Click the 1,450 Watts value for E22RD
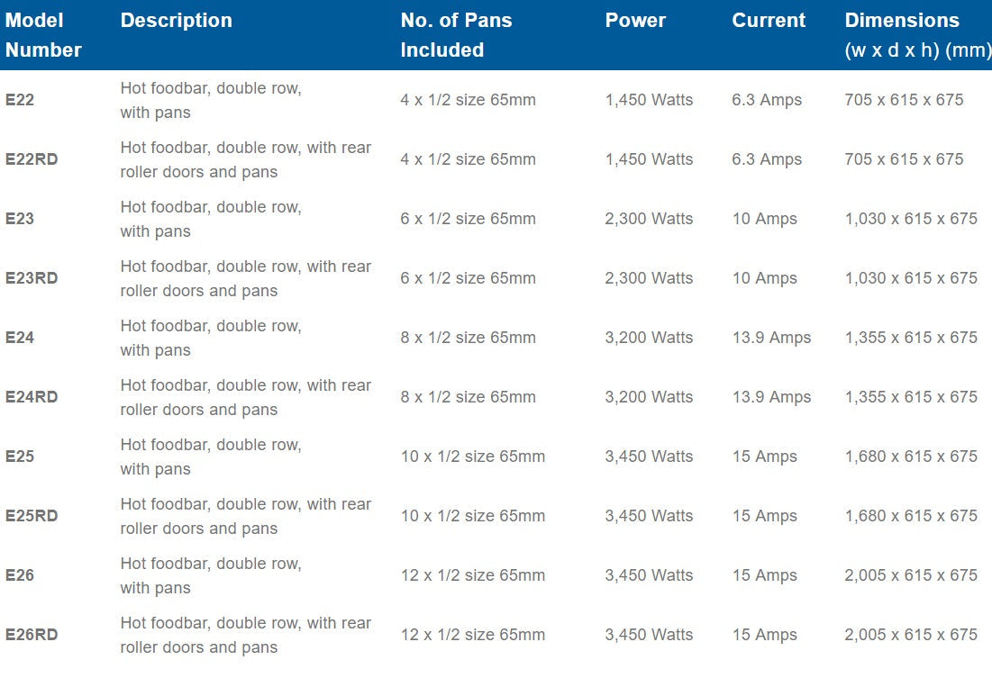The width and height of the screenshot is (992, 678). 649,159
